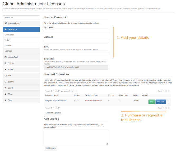This screenshot has width=185, height=151.
Task: Click the Get Trial button
Action: (x=161, y=102)
